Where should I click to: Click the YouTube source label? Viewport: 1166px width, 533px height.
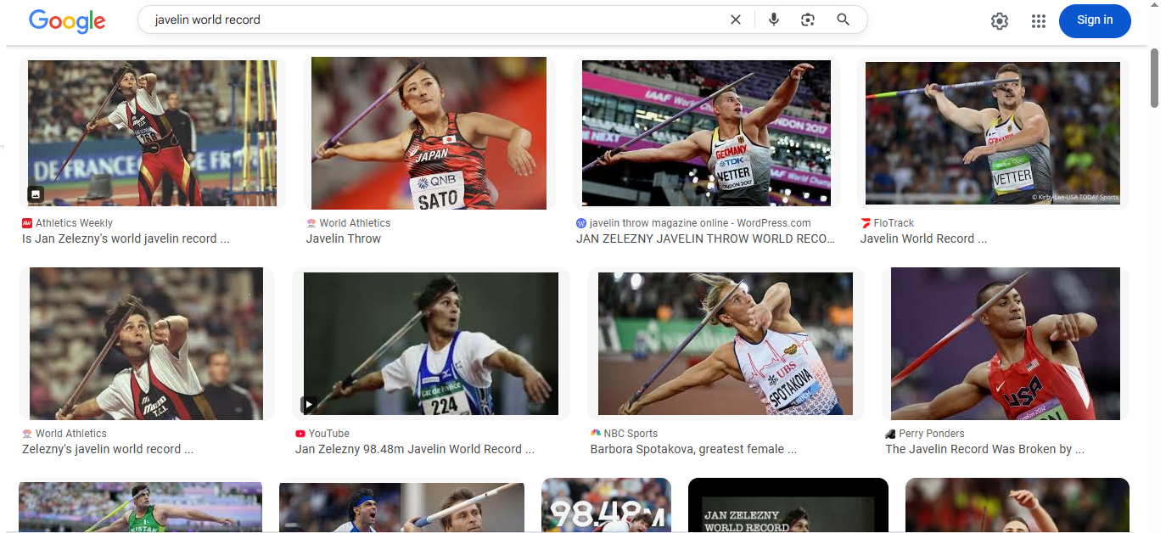(329, 434)
